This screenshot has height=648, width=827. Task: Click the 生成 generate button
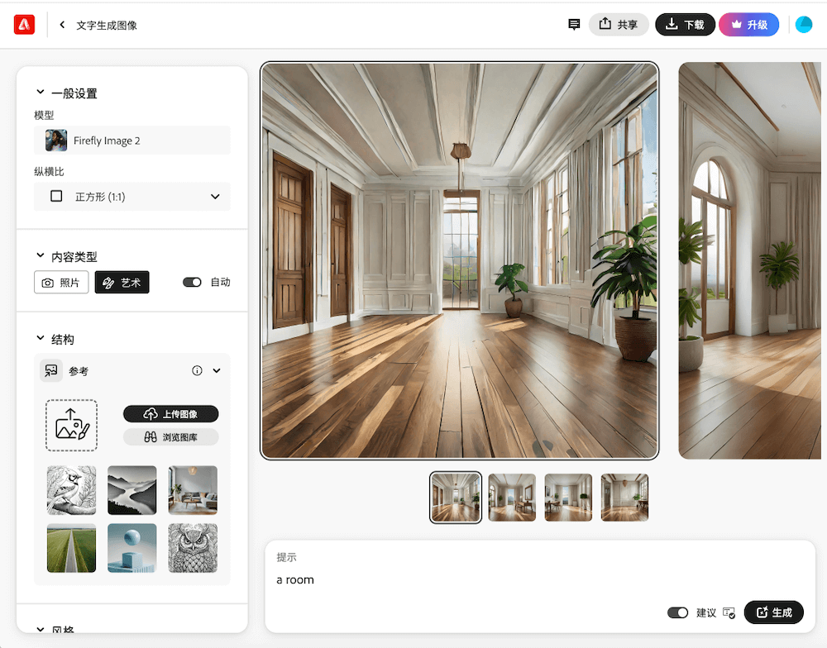(x=773, y=612)
